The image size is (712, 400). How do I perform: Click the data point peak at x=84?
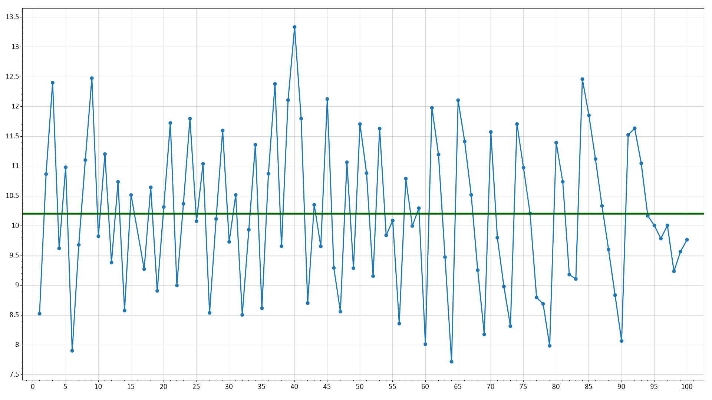[x=582, y=79]
